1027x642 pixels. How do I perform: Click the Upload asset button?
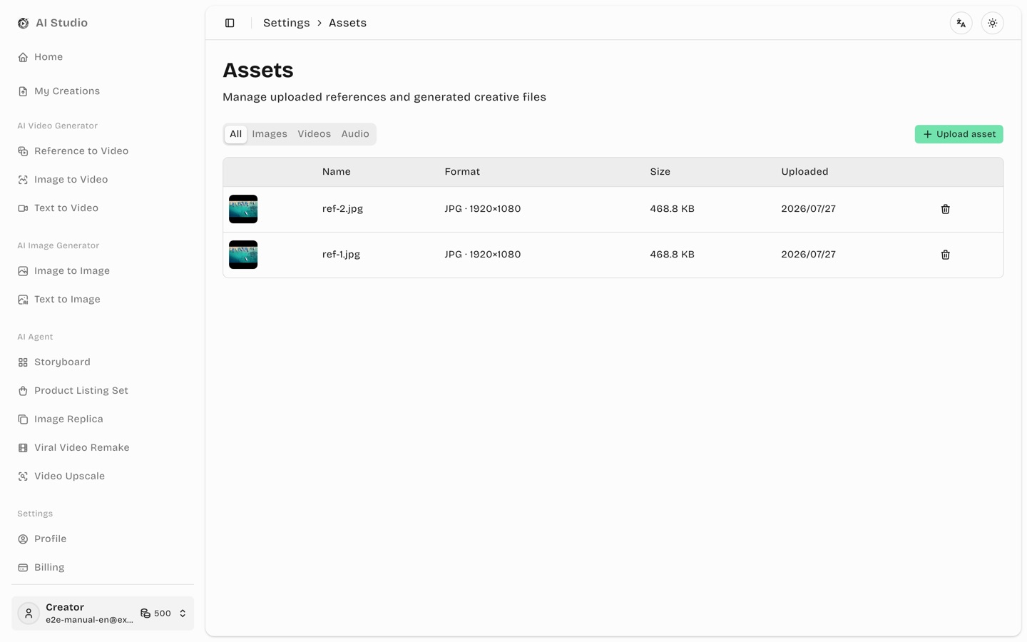coord(959,134)
